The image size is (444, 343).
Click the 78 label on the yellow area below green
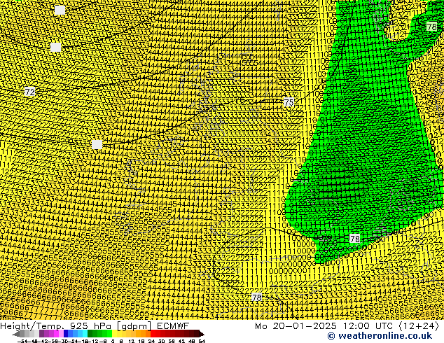click(x=256, y=297)
